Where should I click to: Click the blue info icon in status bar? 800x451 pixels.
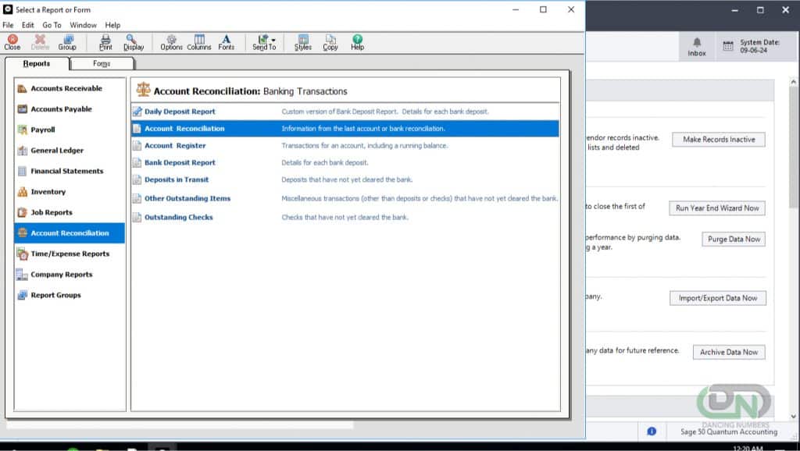tap(652, 431)
